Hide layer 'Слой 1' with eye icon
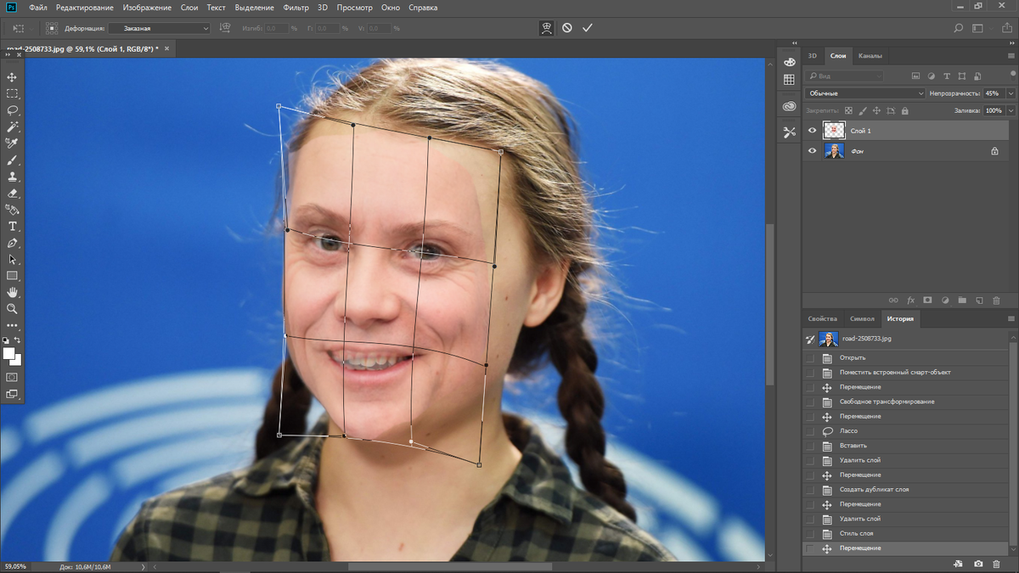 [x=813, y=131]
